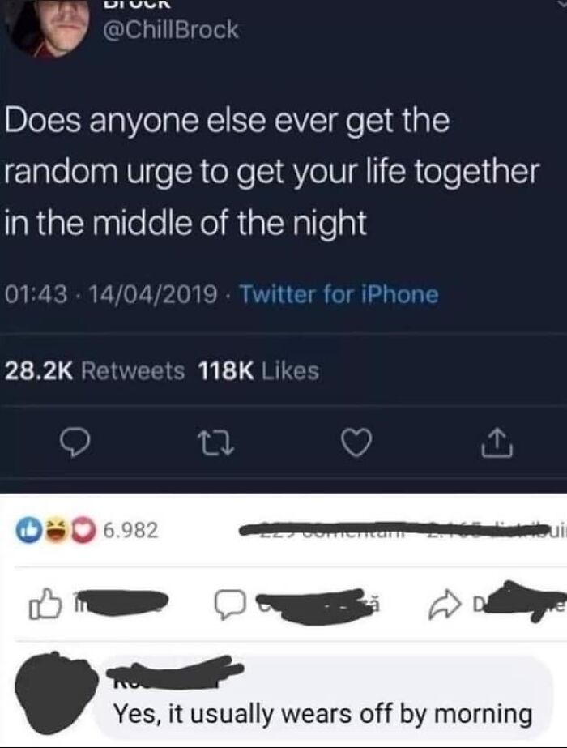Click the blue like reaction icon

coord(26,530)
